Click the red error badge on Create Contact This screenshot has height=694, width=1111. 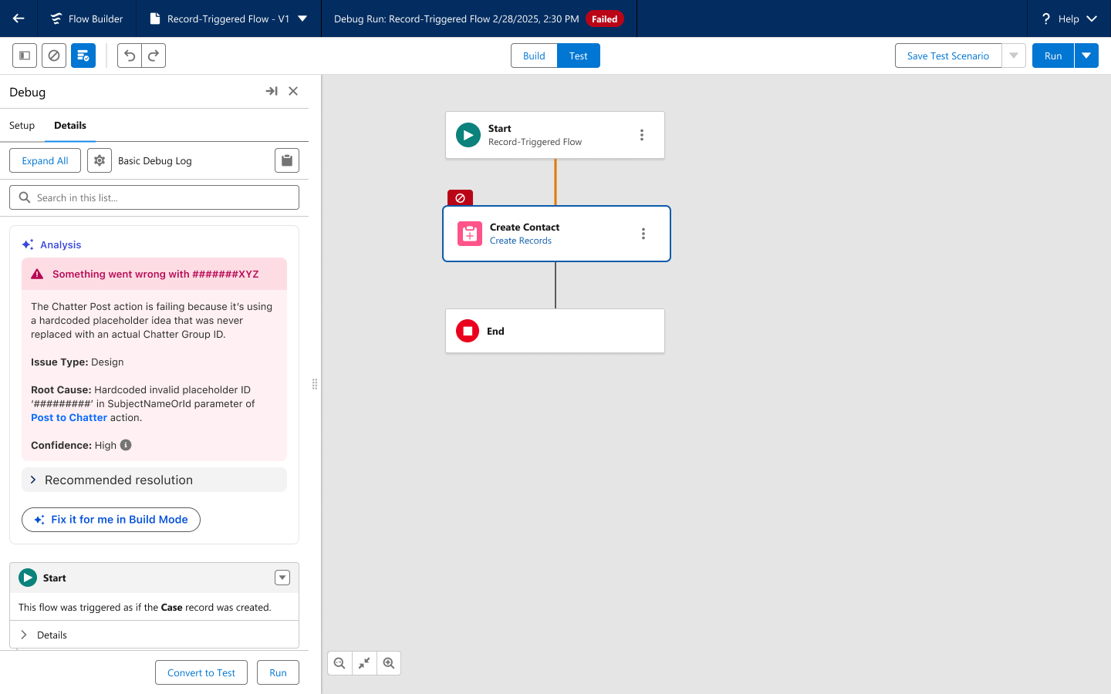point(460,198)
